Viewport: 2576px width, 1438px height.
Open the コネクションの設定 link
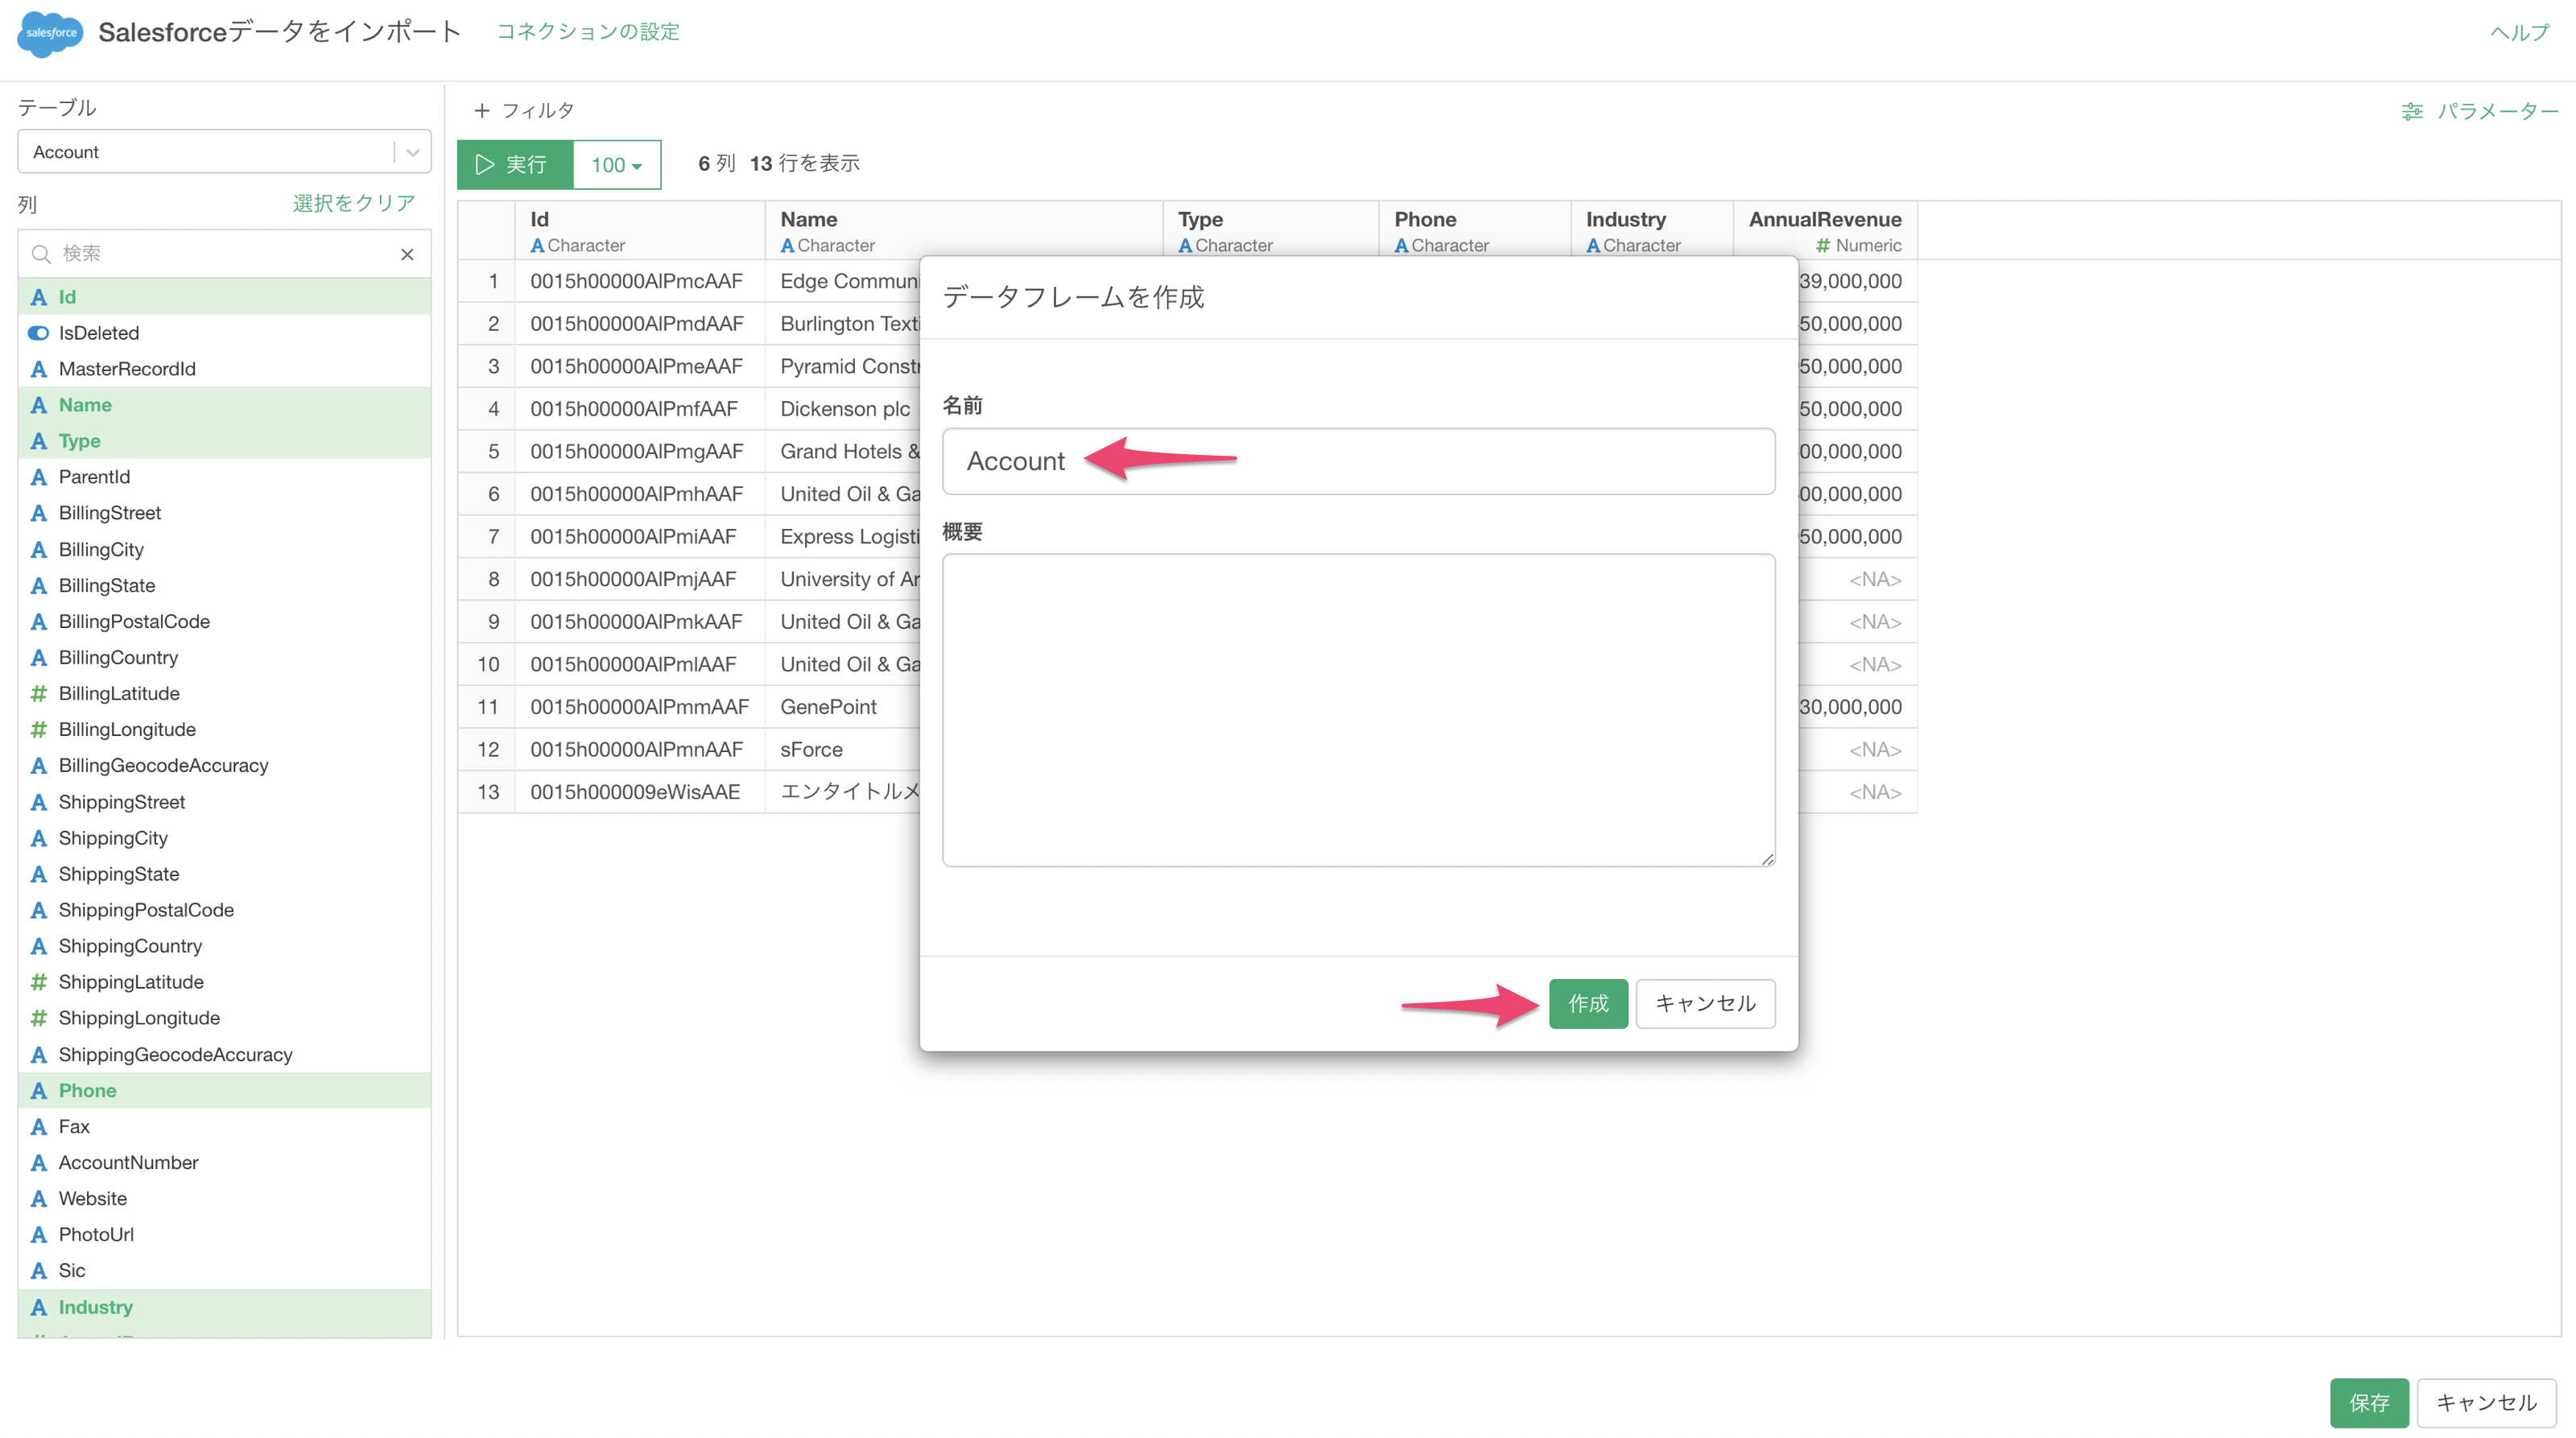click(x=588, y=32)
